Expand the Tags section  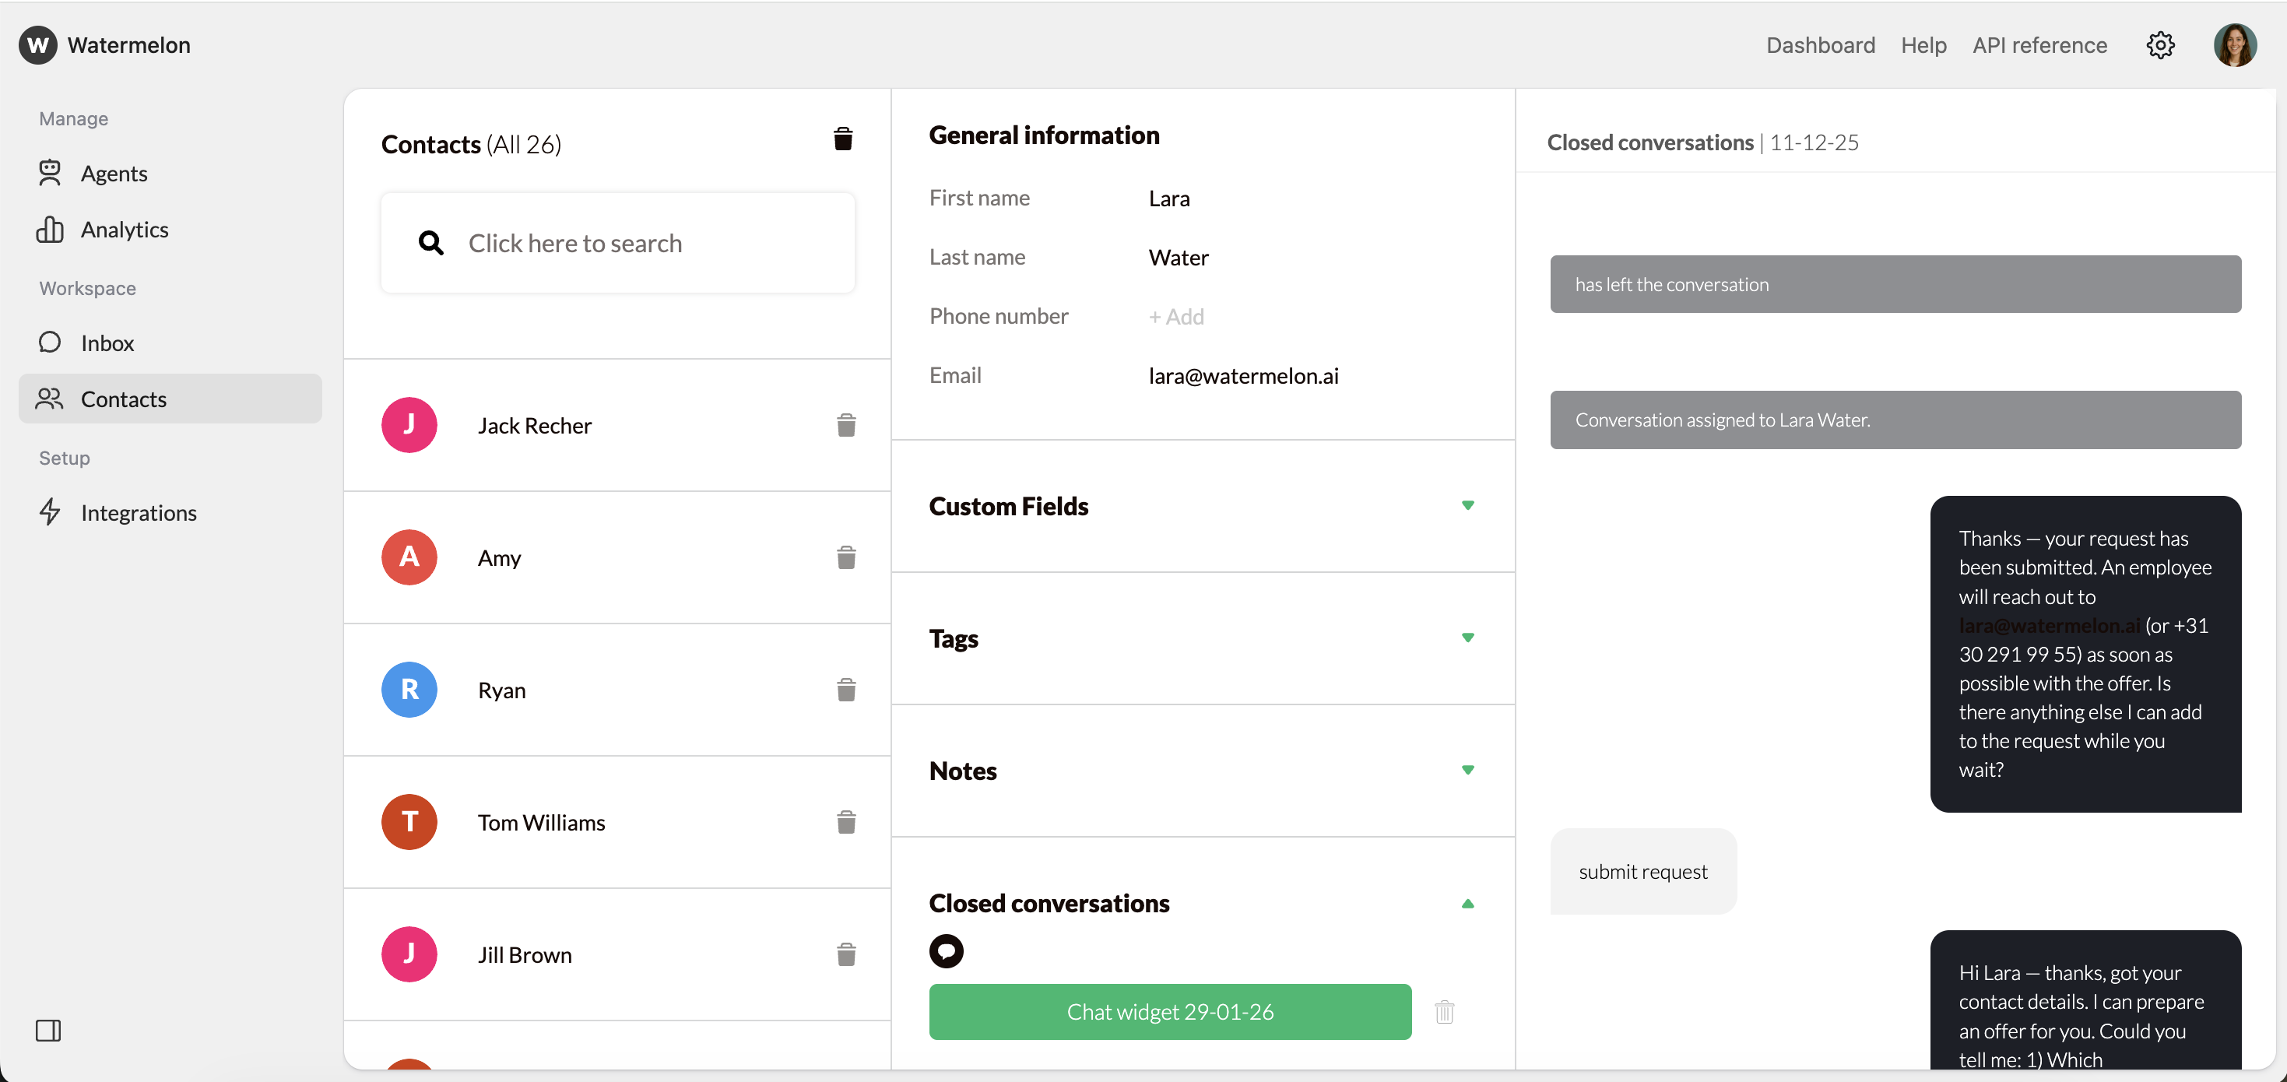(1468, 638)
